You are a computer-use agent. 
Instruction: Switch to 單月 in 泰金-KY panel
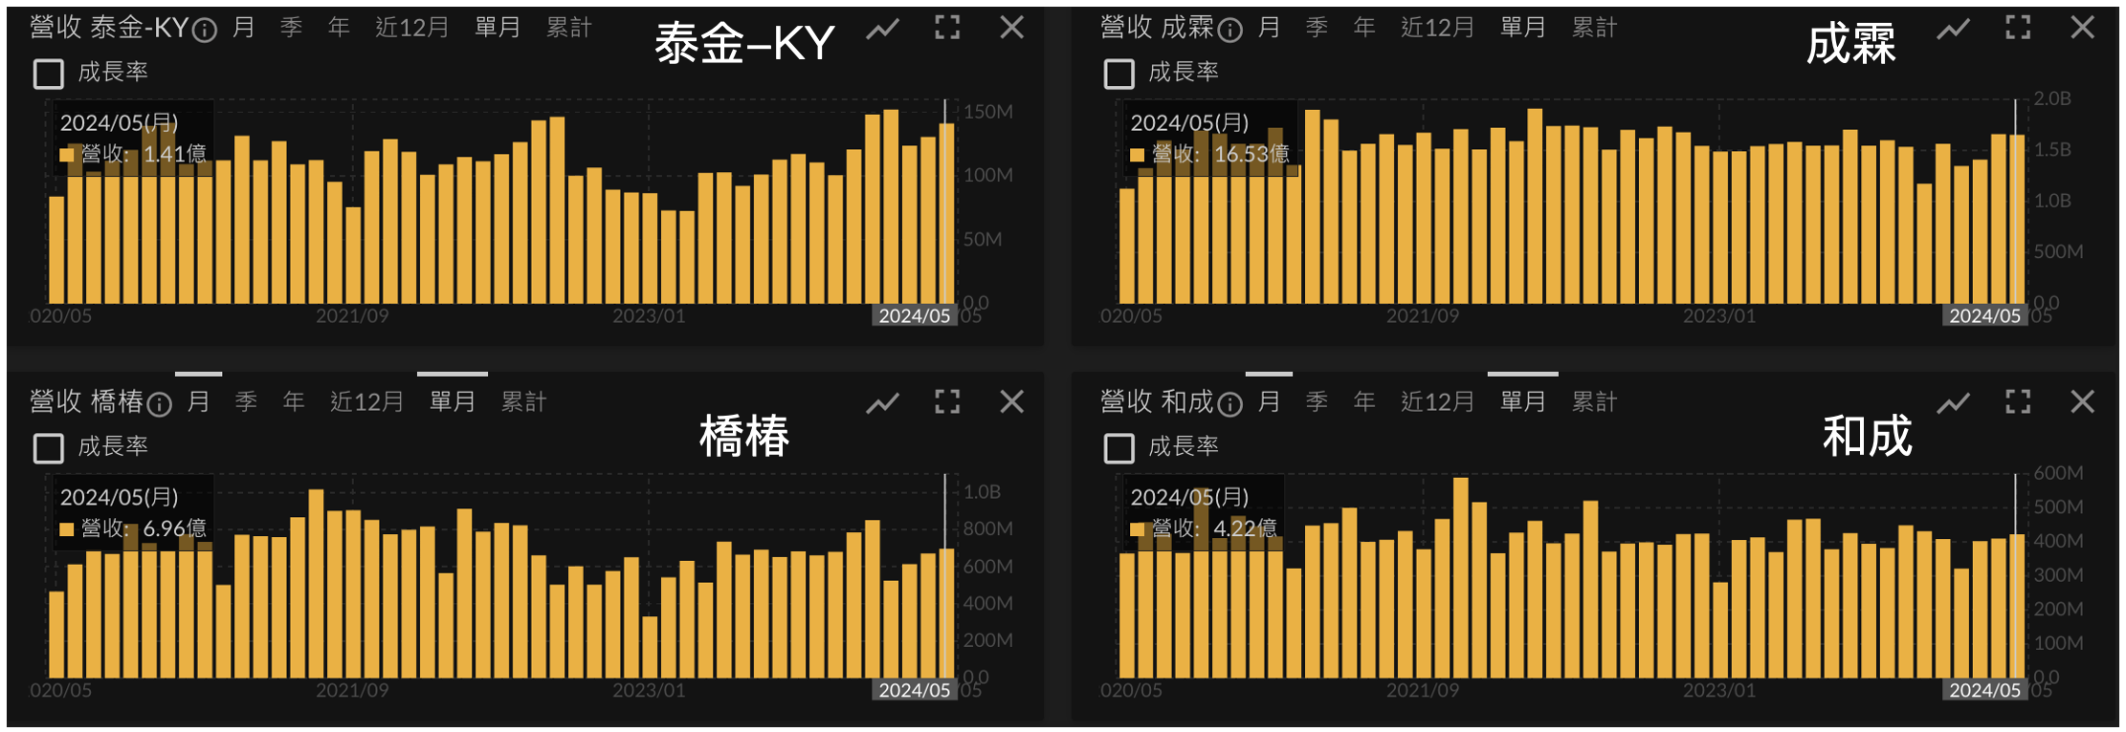[498, 28]
